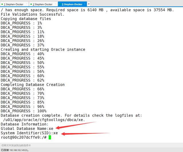Viewport: 183px width, 152px height.
Task: Click the 'DBCA_PROGRESS : 50%' line
Action: tap(22, 63)
